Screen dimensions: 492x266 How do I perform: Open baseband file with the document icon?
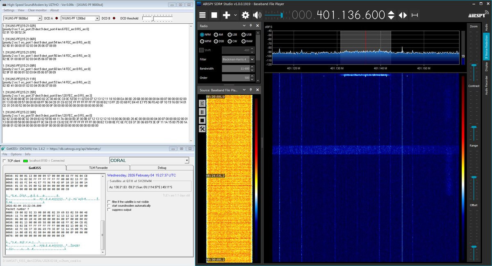pos(202,103)
